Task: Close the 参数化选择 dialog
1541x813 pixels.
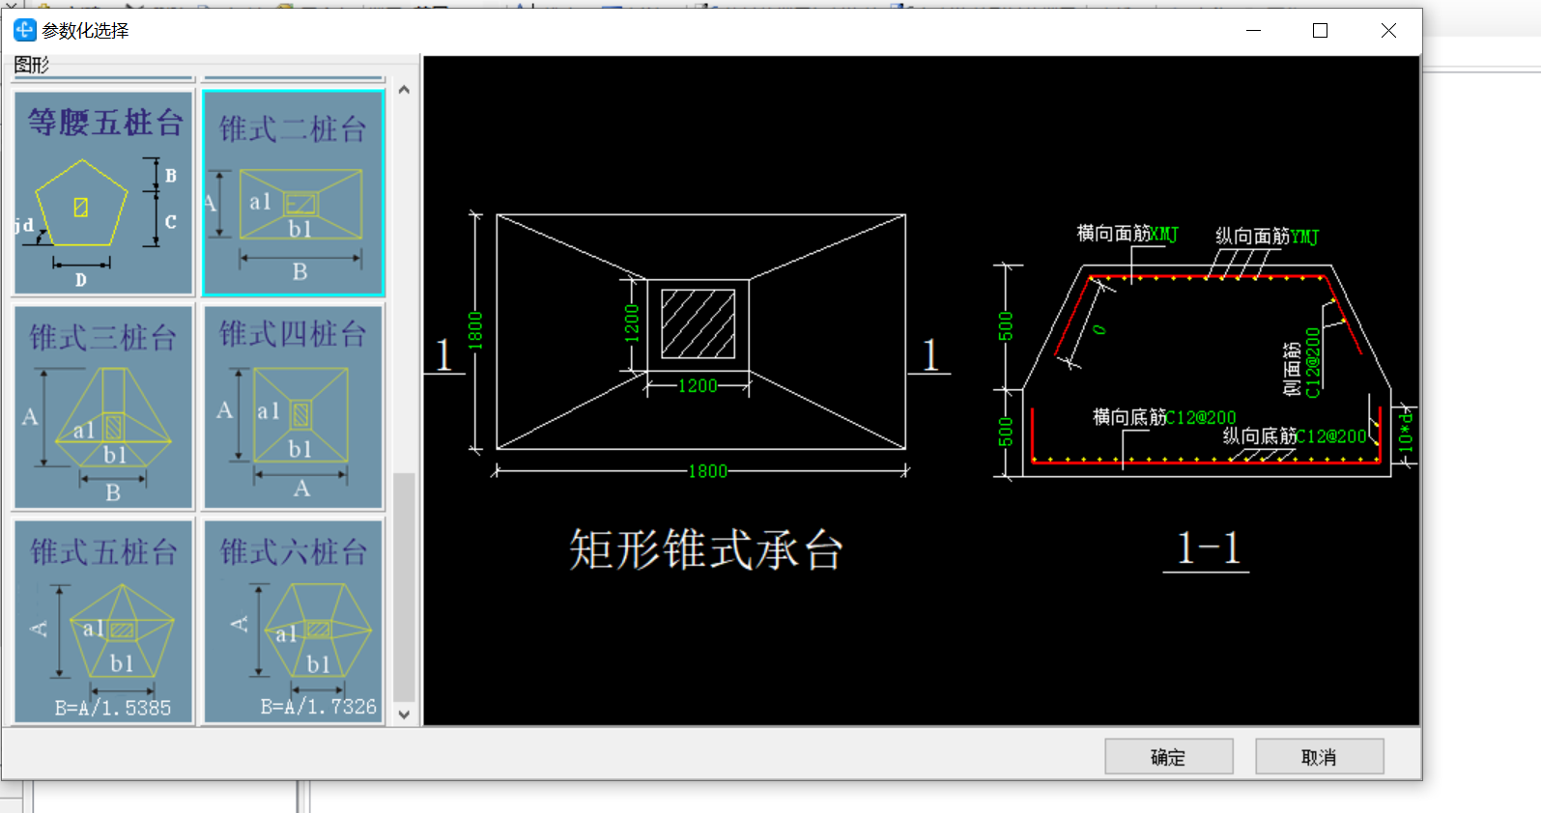Action: 1388,31
